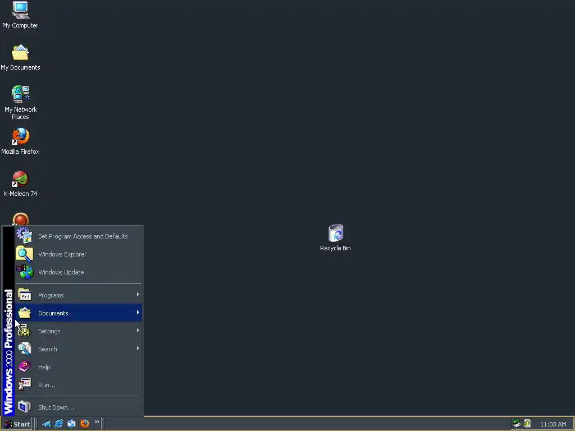Open the My Computer desktop icon
This screenshot has height=431, width=575.
[21, 15]
